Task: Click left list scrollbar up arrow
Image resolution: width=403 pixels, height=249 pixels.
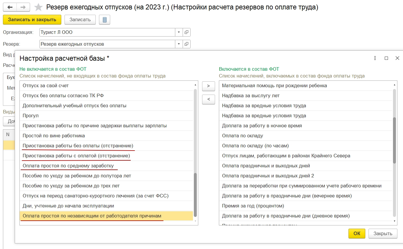Action: 195,85
